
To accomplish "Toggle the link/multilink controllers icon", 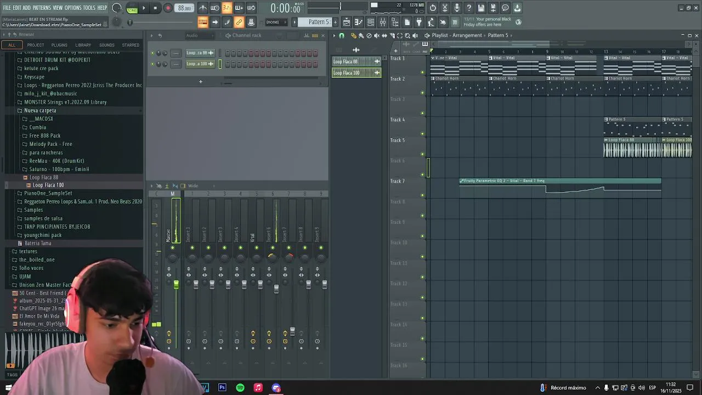I will point(239,22).
